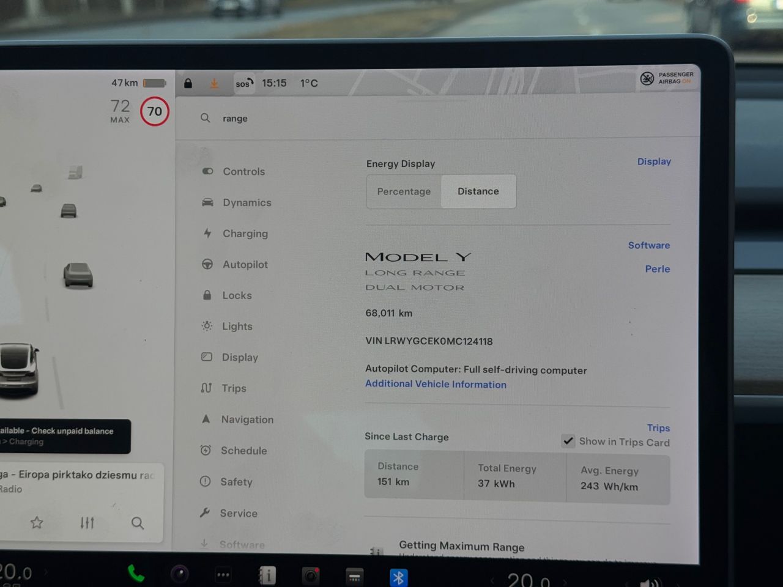
Task: Favorite the current radio station with star
Action: point(37,523)
